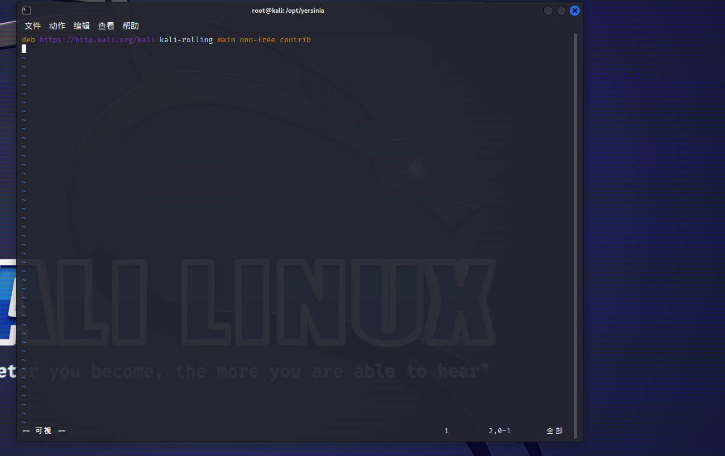The height and width of the screenshot is (456, 725).
Task: Open the 编辑 menu
Action: (x=82, y=26)
